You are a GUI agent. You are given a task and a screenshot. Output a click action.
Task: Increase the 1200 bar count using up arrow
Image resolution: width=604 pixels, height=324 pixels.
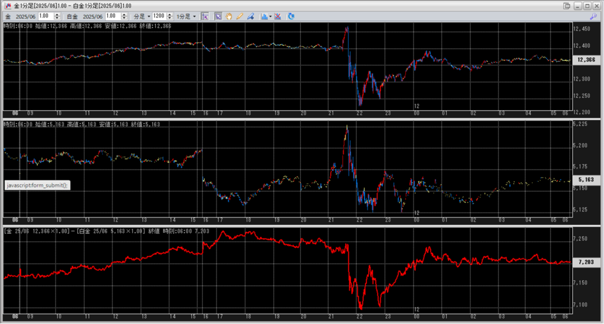170,14
